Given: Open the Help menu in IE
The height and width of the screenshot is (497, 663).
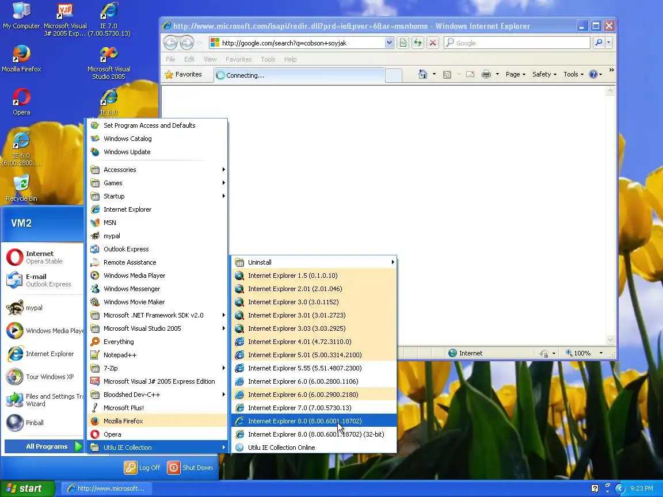Looking at the screenshot, I should [x=291, y=59].
